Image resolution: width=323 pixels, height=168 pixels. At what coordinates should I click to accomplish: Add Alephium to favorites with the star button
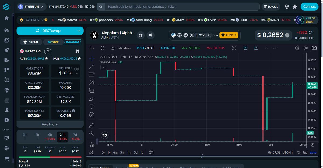click(140, 35)
